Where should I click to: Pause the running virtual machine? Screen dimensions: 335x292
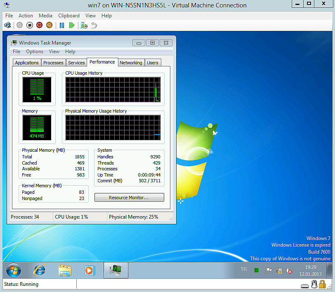(x=62, y=25)
